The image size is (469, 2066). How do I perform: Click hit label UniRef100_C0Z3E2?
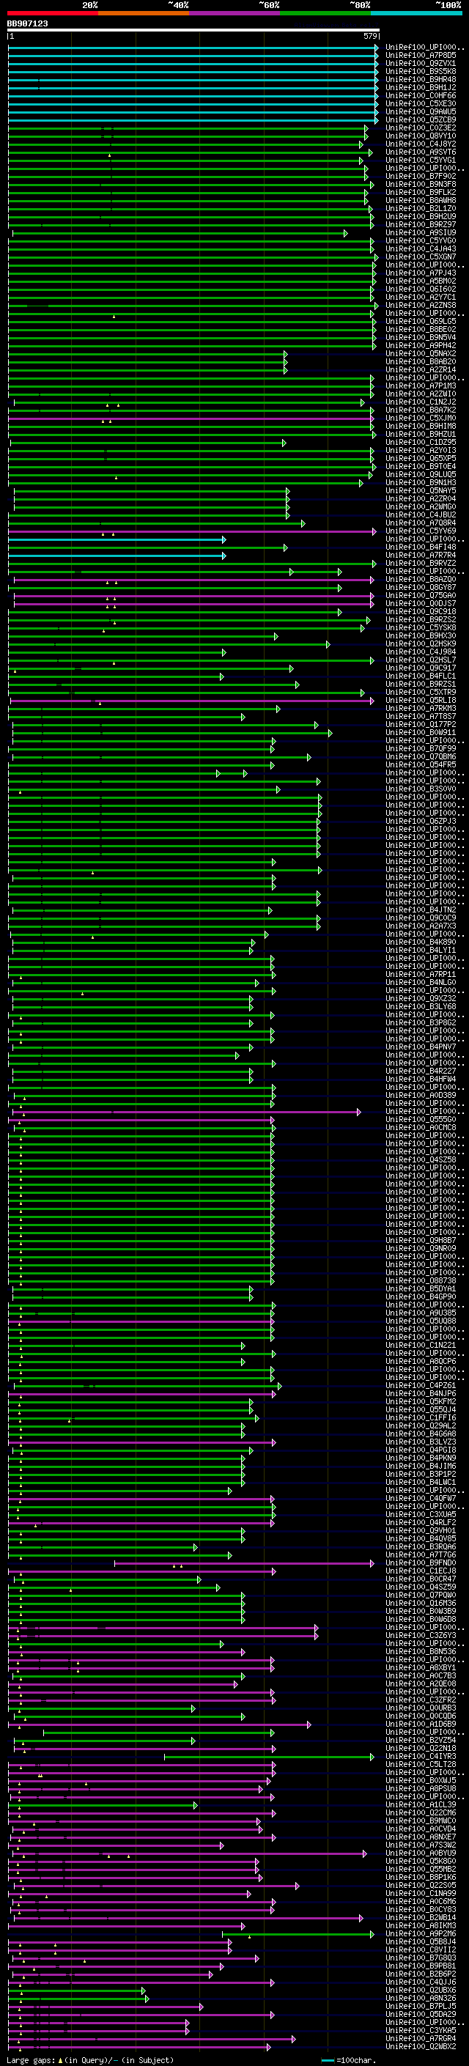[421, 128]
